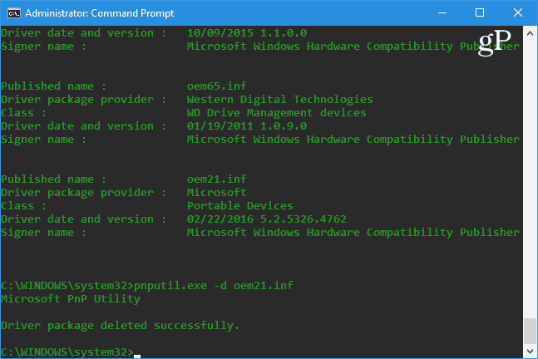Image resolution: width=538 pixels, height=359 pixels.
Task: Close the Administrator Command Prompt window
Action: [518, 13]
